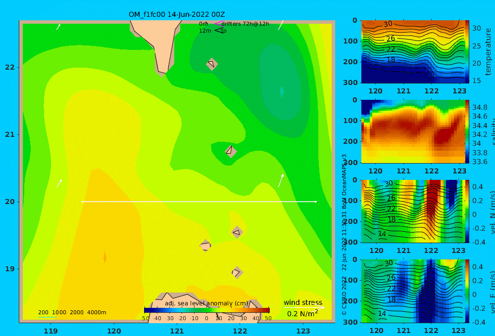Select the 'wind stress' label

click(x=303, y=302)
